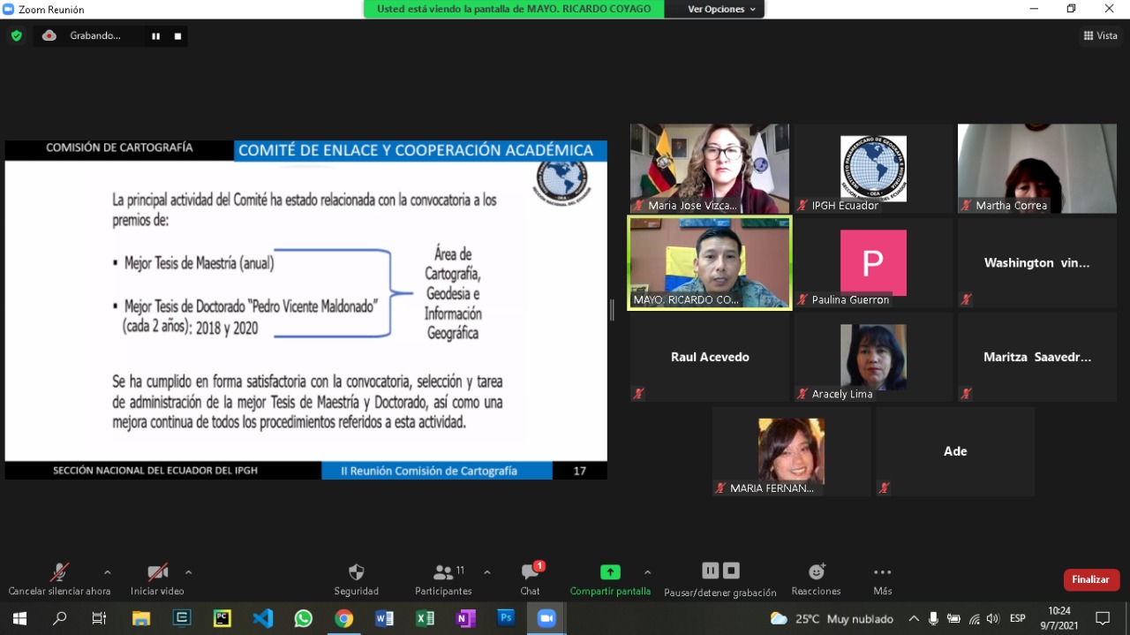Turn on camera with Iniciar video
This screenshot has height=635, width=1130.
point(157,579)
